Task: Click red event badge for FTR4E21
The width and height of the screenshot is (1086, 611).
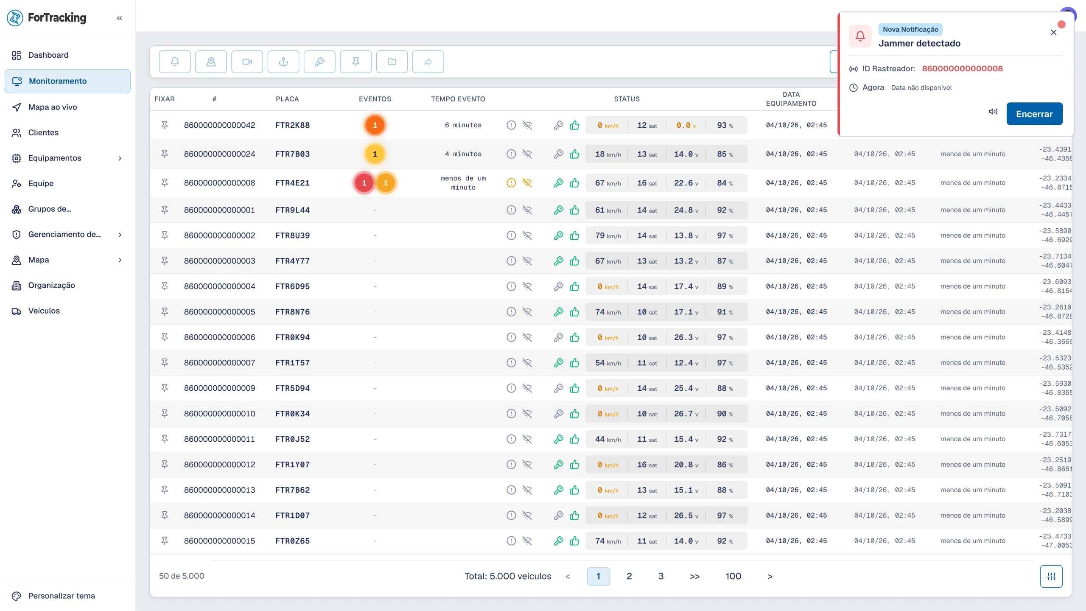Action: coord(364,183)
